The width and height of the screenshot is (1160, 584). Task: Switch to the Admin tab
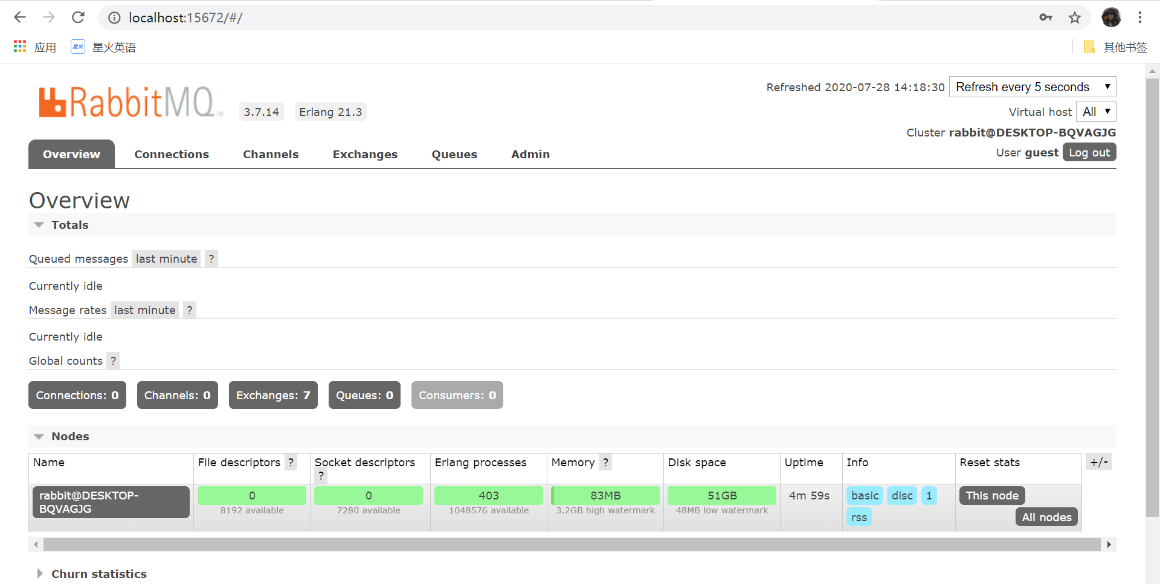coord(530,154)
